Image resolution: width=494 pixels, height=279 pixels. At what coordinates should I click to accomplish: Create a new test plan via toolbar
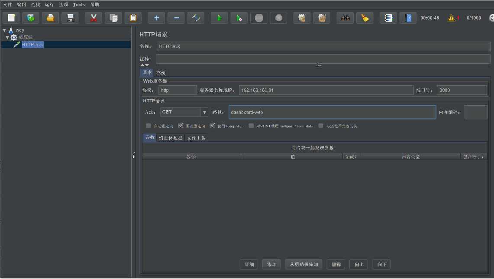pos(11,18)
